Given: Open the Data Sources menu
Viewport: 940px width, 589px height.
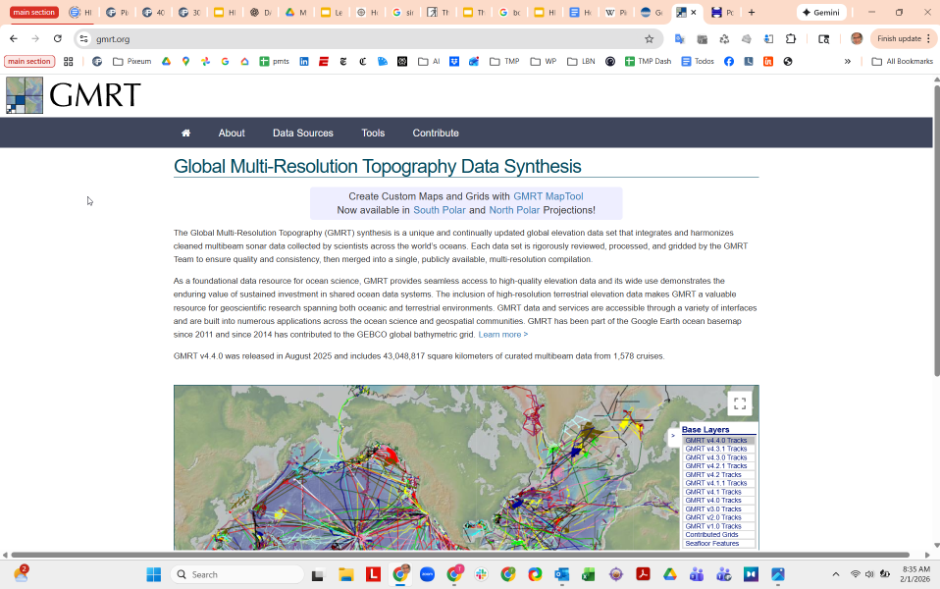Looking at the screenshot, I should (302, 134).
